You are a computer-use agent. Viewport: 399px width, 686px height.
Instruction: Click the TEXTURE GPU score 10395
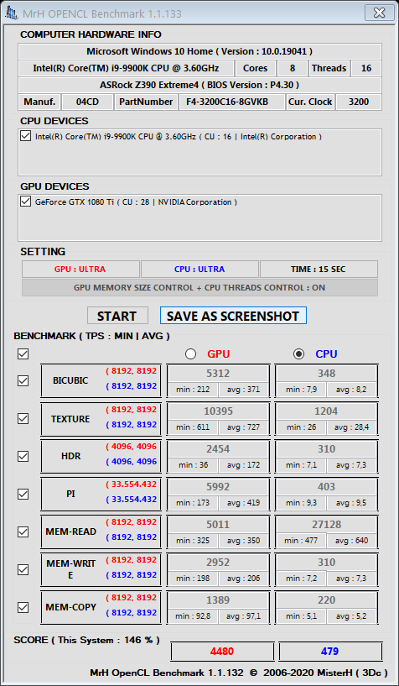[x=217, y=411]
